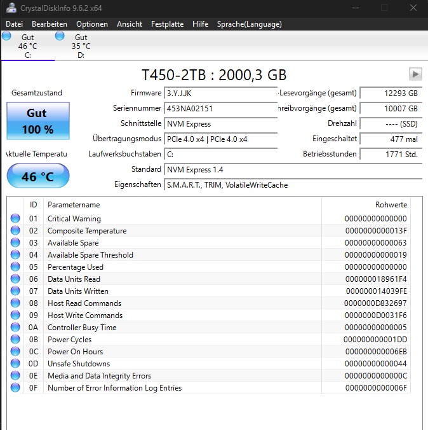The image size is (428, 430).
Task: Open the Optionen menu
Action: (92, 24)
